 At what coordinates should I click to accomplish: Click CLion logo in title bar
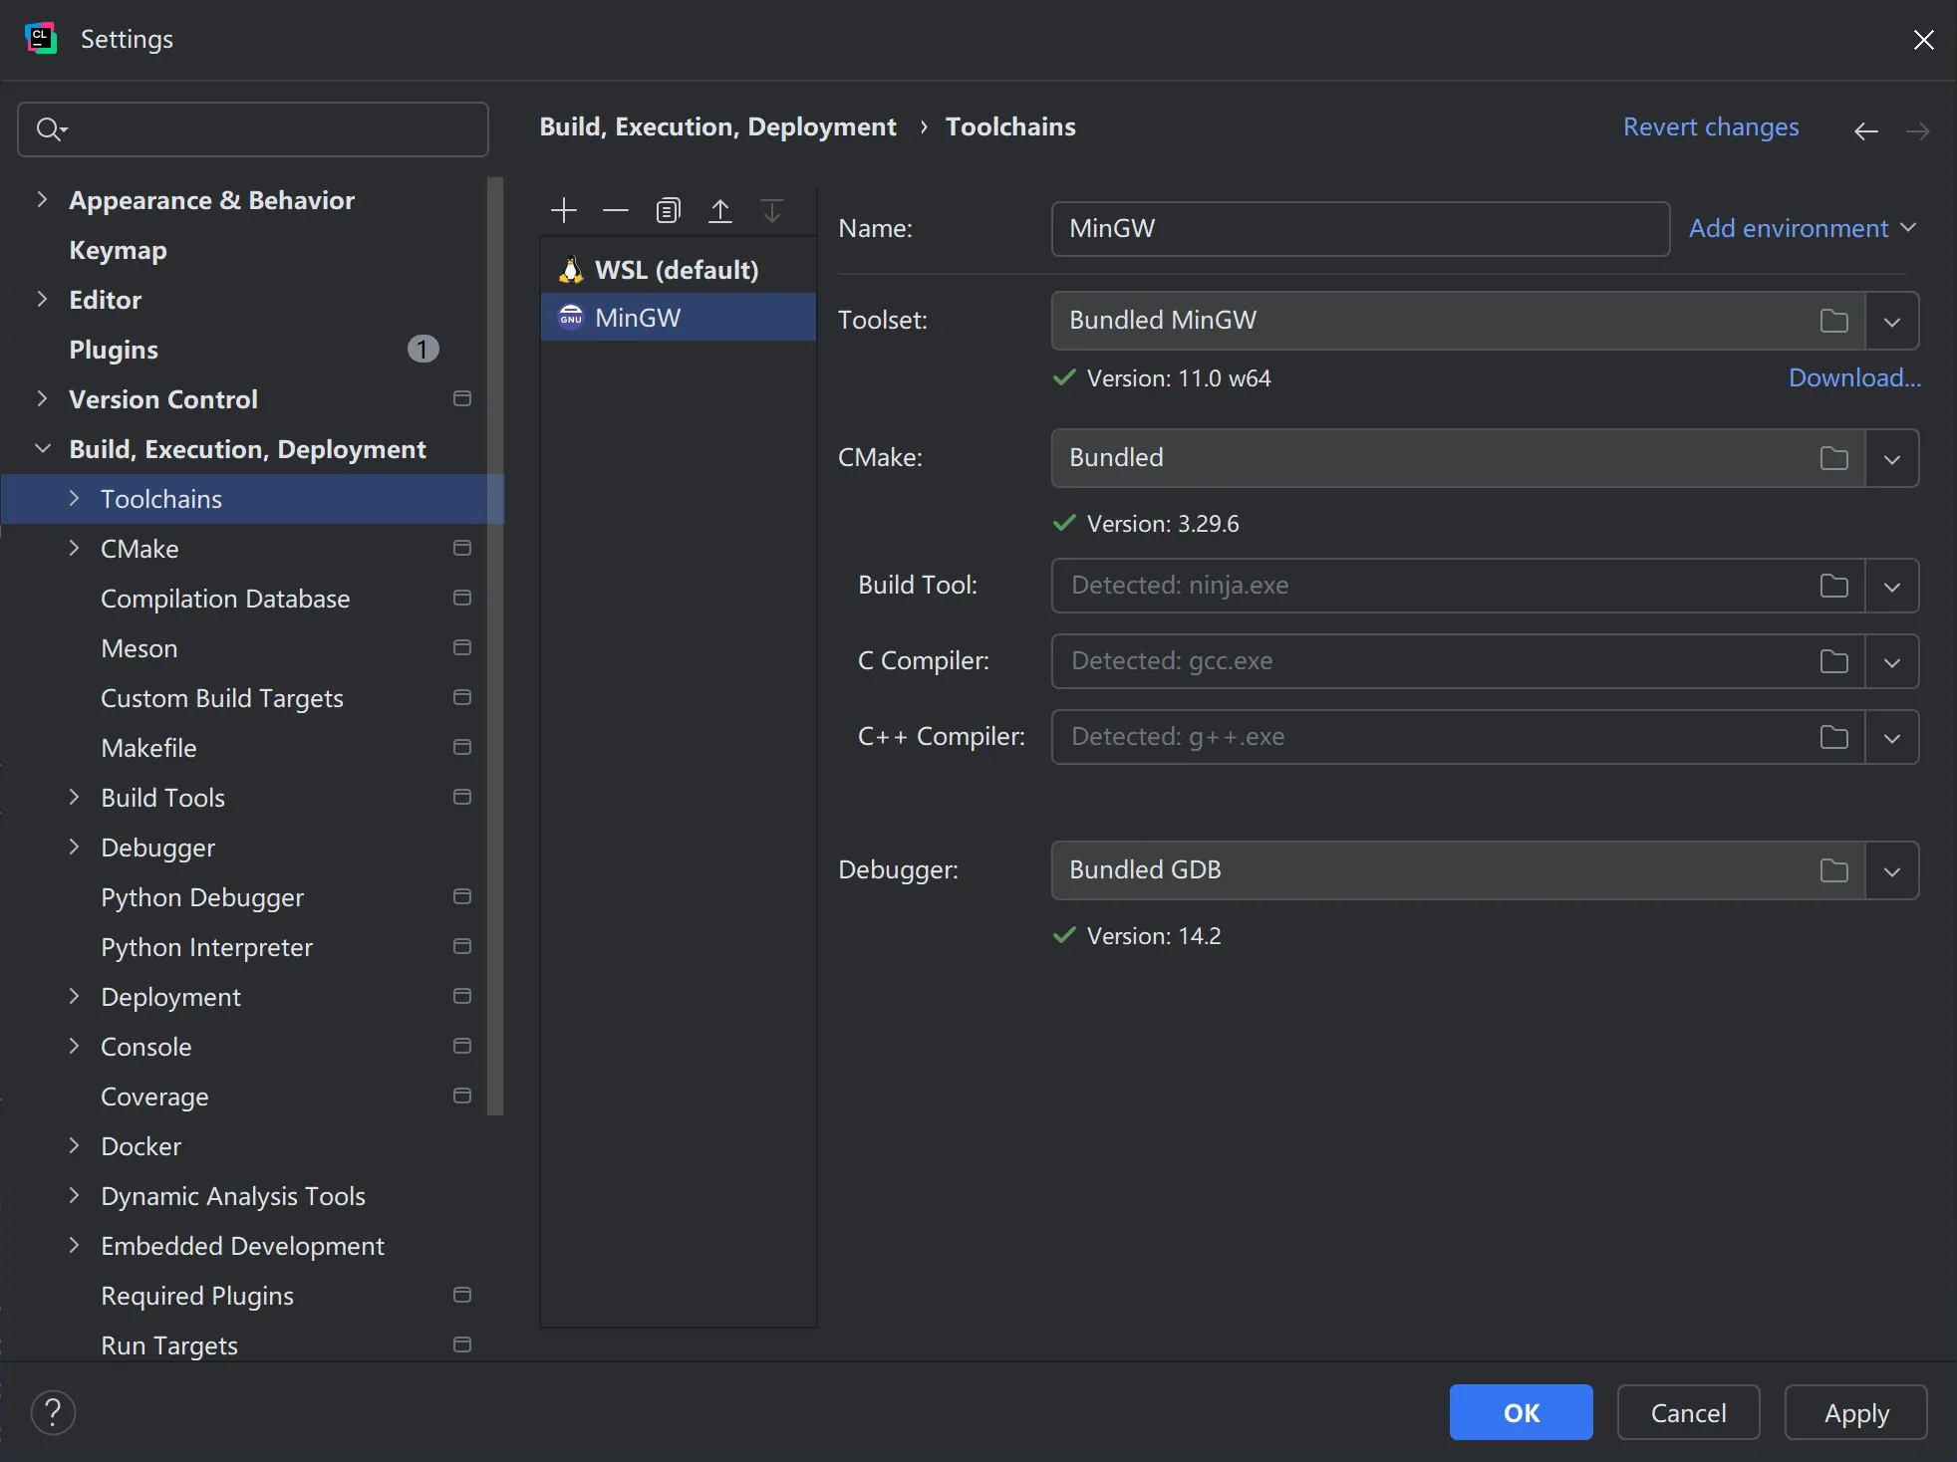pos(41,39)
